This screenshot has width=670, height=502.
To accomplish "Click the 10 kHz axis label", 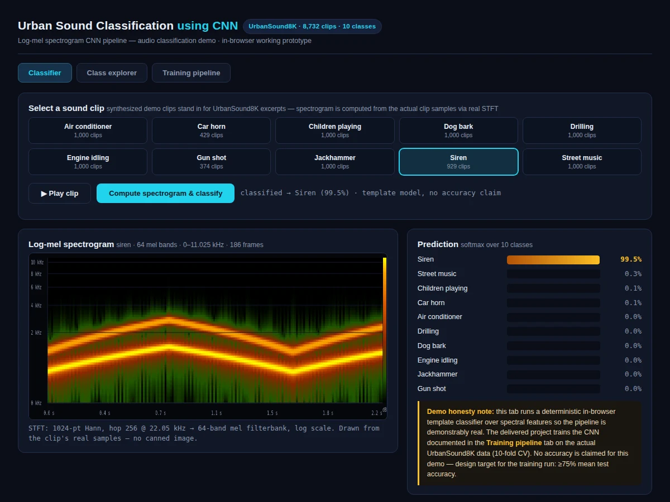I will point(36,262).
